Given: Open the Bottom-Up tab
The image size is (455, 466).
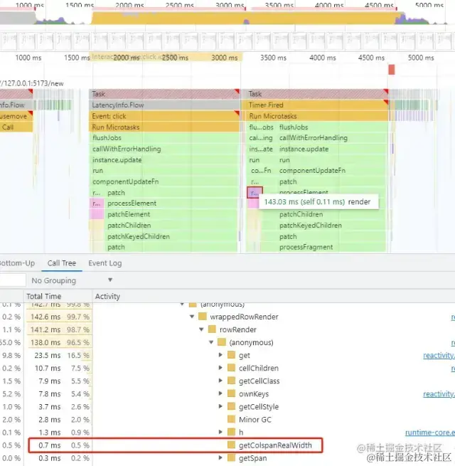Looking at the screenshot, I should click(17, 263).
